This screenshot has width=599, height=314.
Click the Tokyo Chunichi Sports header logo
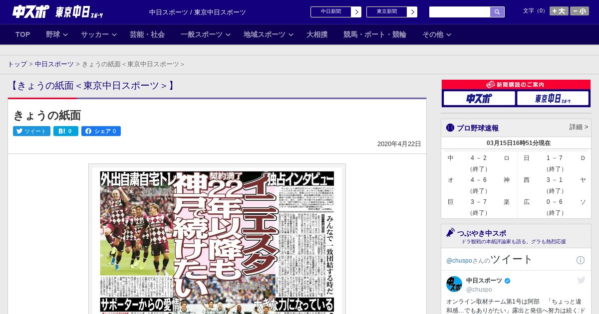[x=79, y=12]
